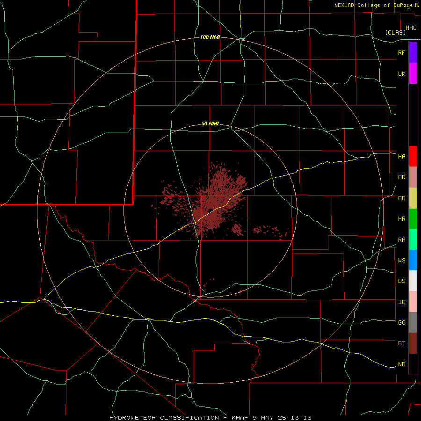Click the GR legend label
The image size is (421, 421).
click(401, 177)
